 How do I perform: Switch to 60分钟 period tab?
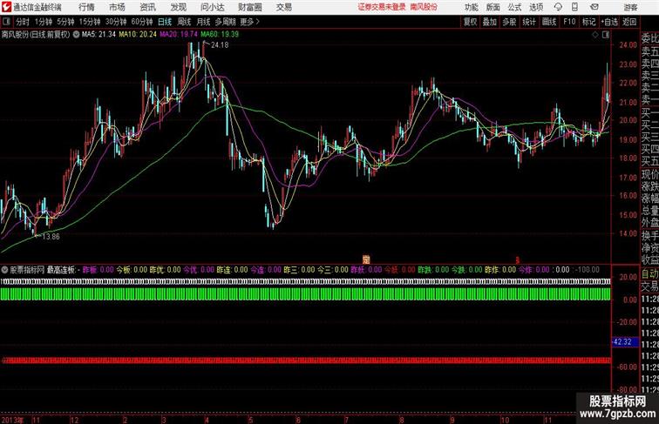pyautogui.click(x=142, y=22)
